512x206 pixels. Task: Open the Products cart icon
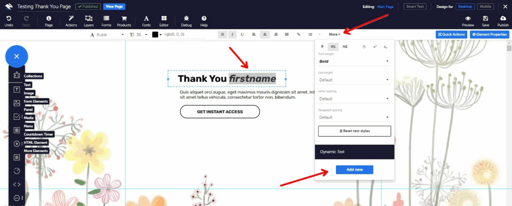pyautogui.click(x=124, y=21)
